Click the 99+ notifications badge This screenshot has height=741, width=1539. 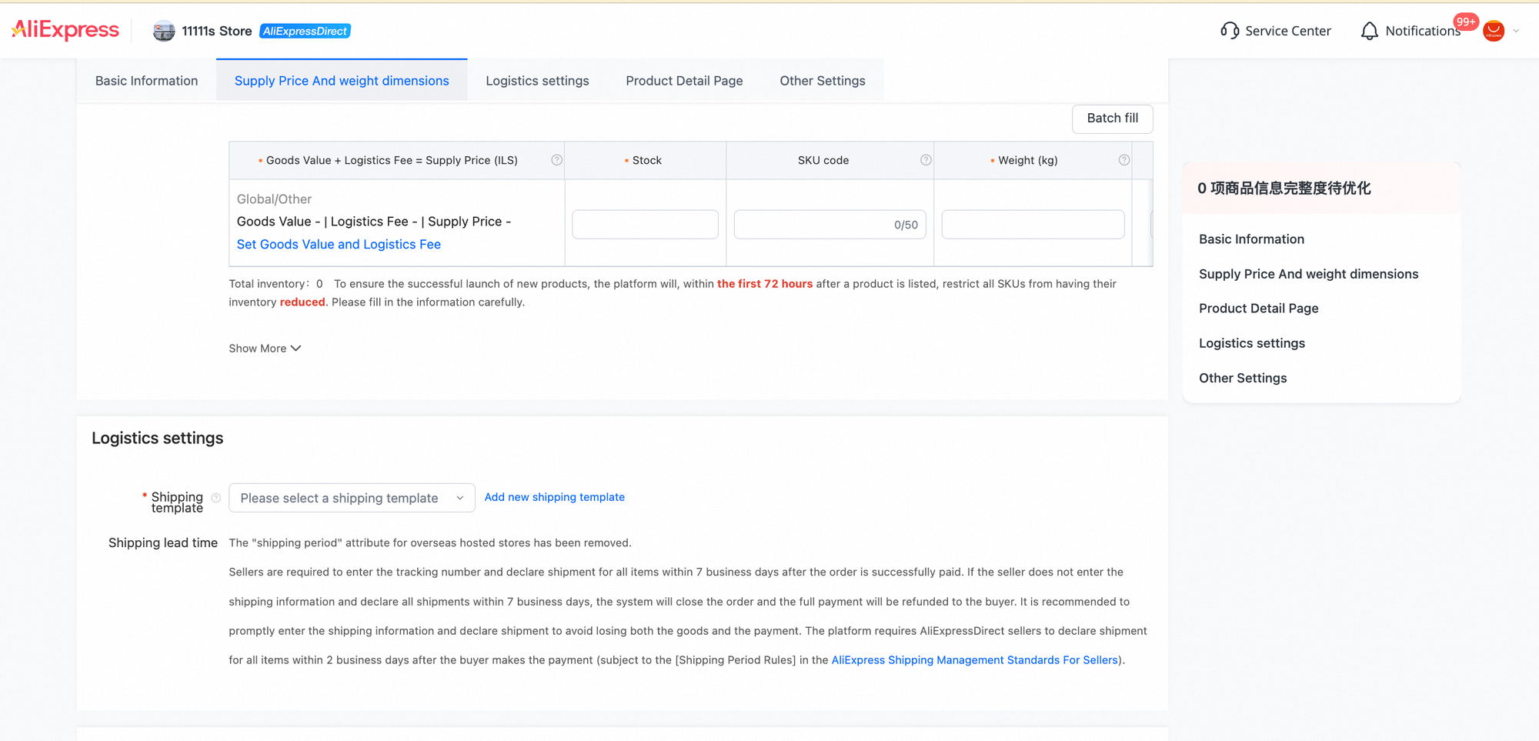point(1466,22)
